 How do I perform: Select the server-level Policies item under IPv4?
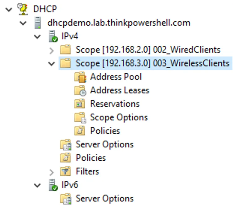pyautogui.click(x=91, y=158)
